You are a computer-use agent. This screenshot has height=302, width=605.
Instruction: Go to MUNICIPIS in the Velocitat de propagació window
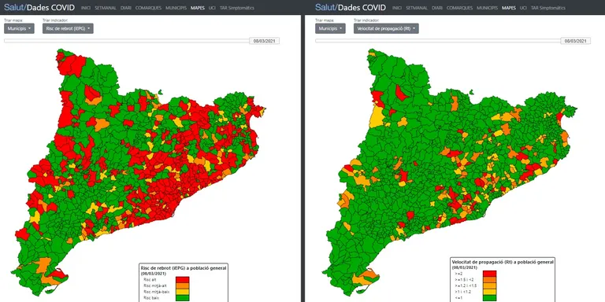tap(487, 8)
